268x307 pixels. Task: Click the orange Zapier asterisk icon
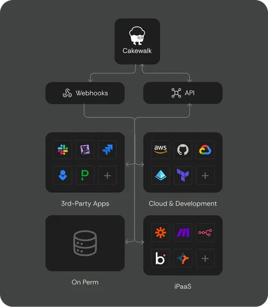click(x=160, y=232)
